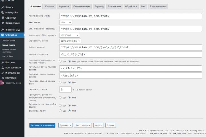Select Да for skipping previously failed links
The height and width of the screenshot is (137, 206).
click(60, 98)
